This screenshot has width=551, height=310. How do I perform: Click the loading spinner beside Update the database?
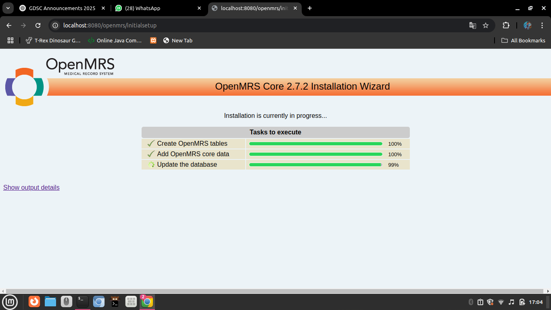point(152,165)
